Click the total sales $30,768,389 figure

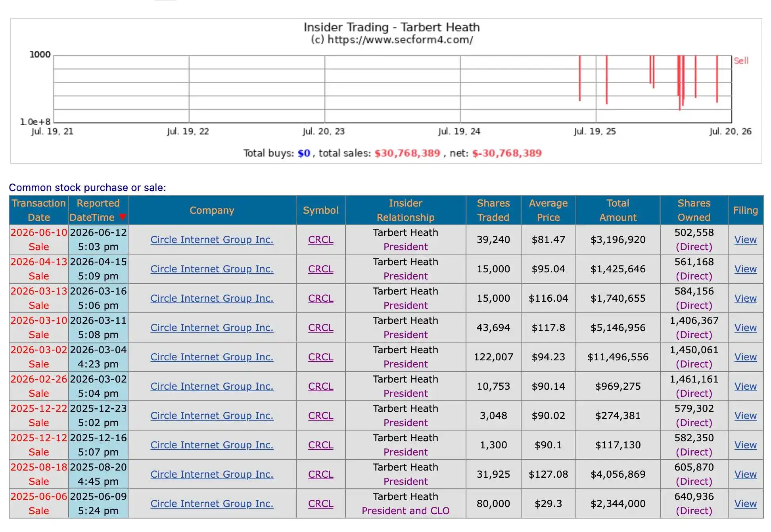[x=407, y=153]
